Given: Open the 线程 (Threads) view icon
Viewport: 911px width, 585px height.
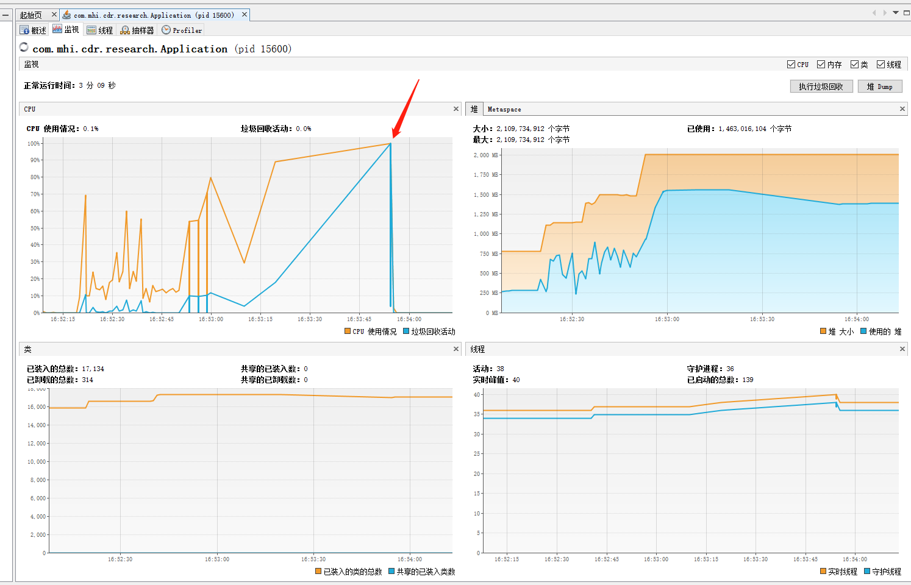Looking at the screenshot, I should [x=91, y=29].
